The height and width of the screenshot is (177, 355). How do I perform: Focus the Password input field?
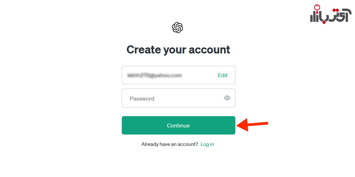pyautogui.click(x=179, y=98)
